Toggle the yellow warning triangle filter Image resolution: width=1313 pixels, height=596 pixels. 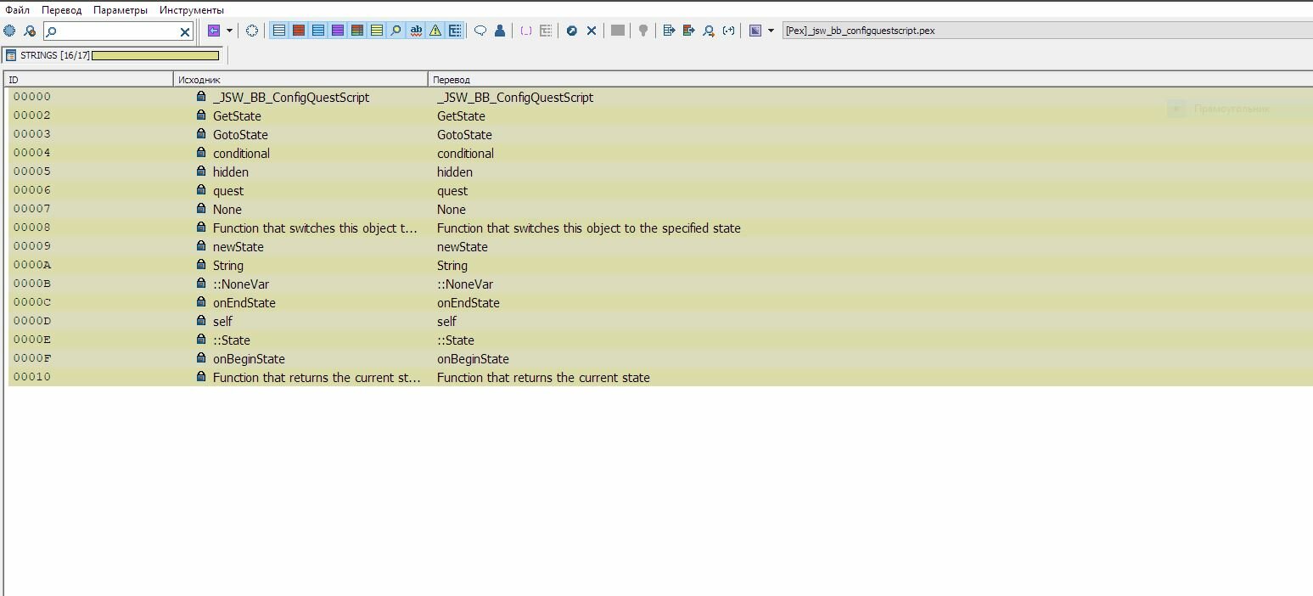(x=435, y=31)
